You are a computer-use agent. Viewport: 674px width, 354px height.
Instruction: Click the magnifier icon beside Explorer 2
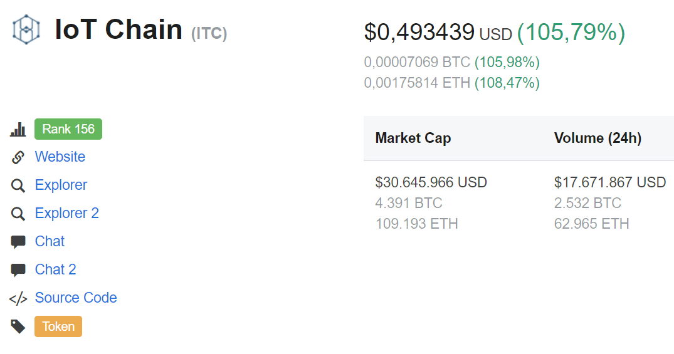pos(18,214)
